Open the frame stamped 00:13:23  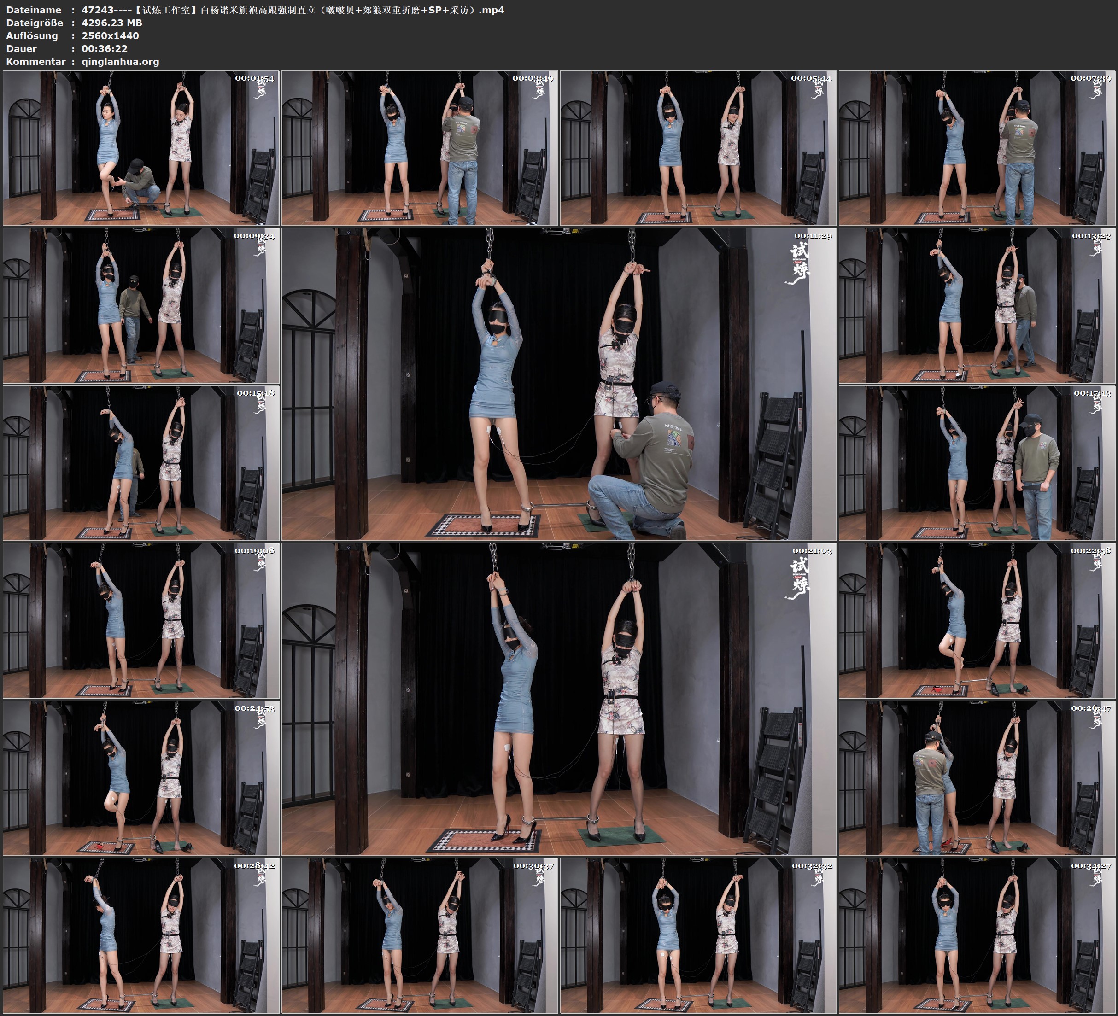coord(977,305)
